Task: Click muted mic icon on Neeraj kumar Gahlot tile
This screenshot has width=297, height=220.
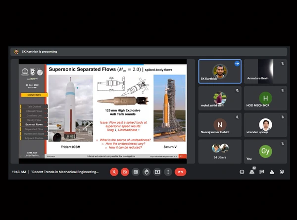Action: 237,117
